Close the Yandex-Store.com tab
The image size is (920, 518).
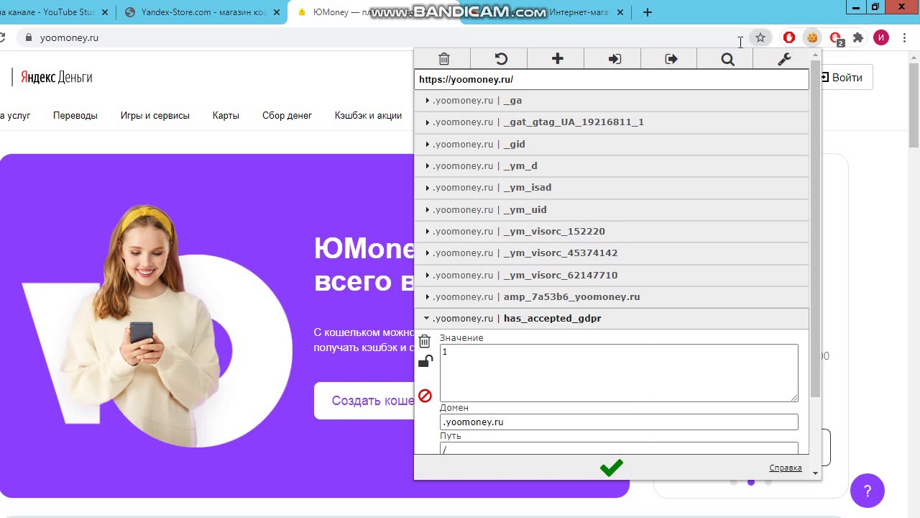coord(277,12)
